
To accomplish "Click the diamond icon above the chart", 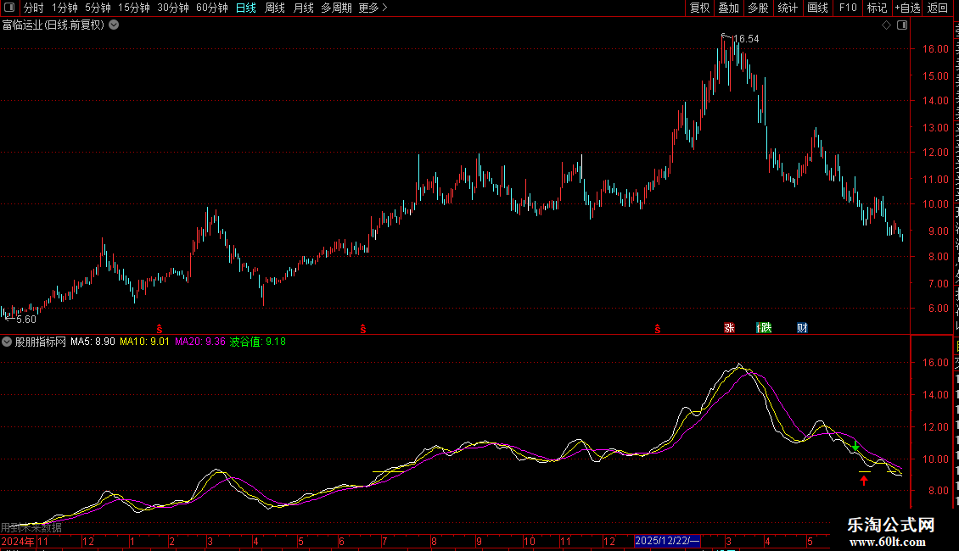I will 886,25.
